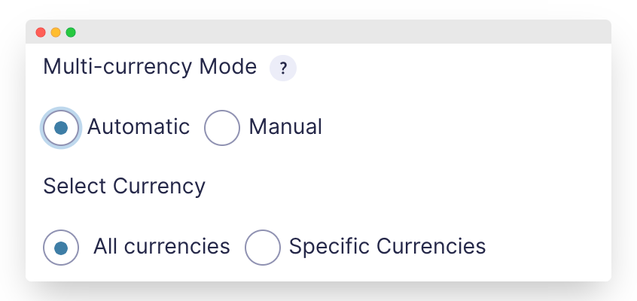Open the Multi-currency Mode help tooltip
The image size is (637, 301).
(283, 68)
